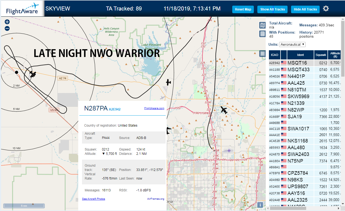Open the Units Aeronautical dropdown
This screenshot has height=211, width=345.
click(292, 44)
